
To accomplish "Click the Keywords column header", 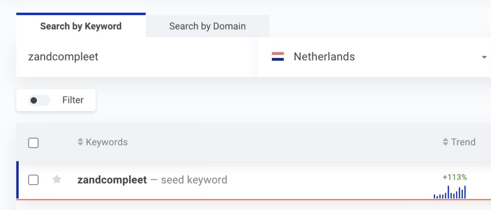I will (x=106, y=142).
